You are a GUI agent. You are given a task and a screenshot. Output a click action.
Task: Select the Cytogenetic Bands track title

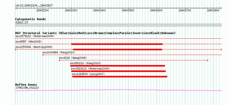(x=31, y=19)
